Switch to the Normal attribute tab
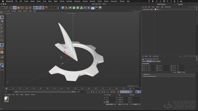 click(x=154, y=61)
